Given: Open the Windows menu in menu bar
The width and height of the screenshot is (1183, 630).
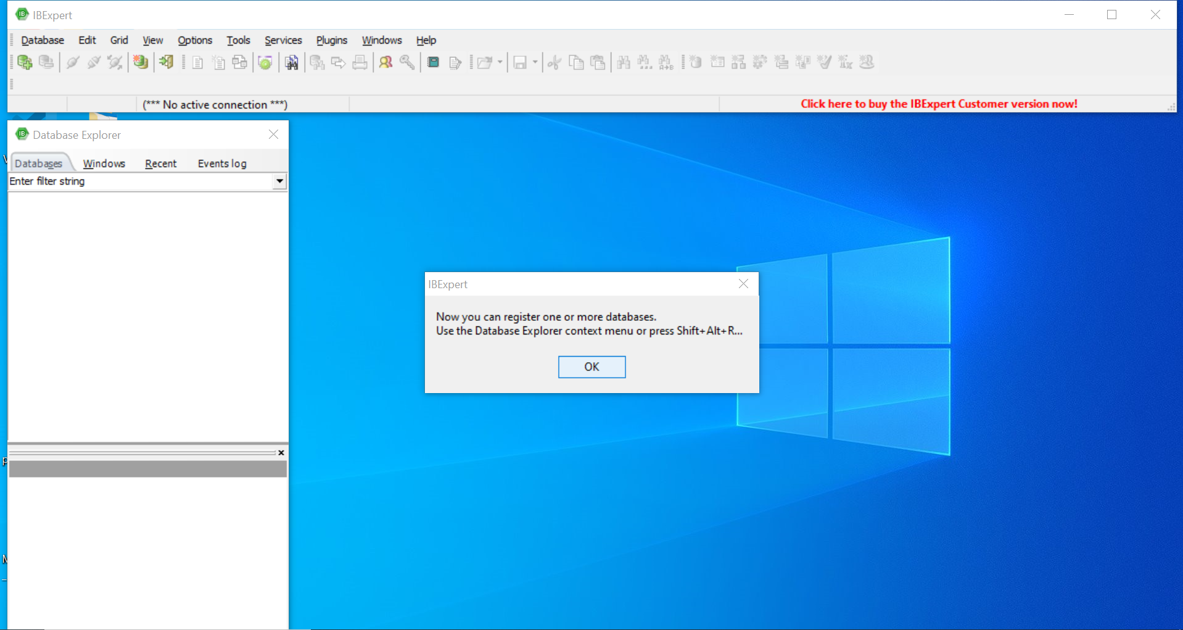Looking at the screenshot, I should (x=382, y=40).
